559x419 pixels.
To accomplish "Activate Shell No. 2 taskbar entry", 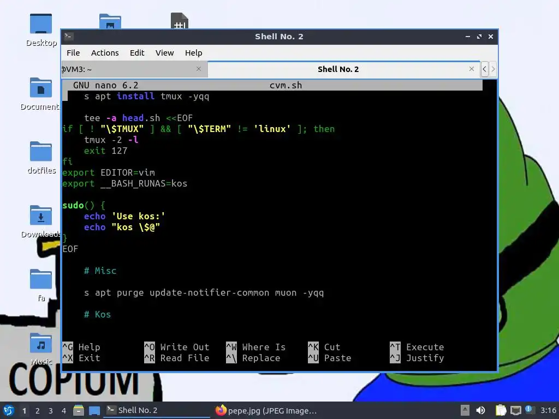I will coord(157,410).
